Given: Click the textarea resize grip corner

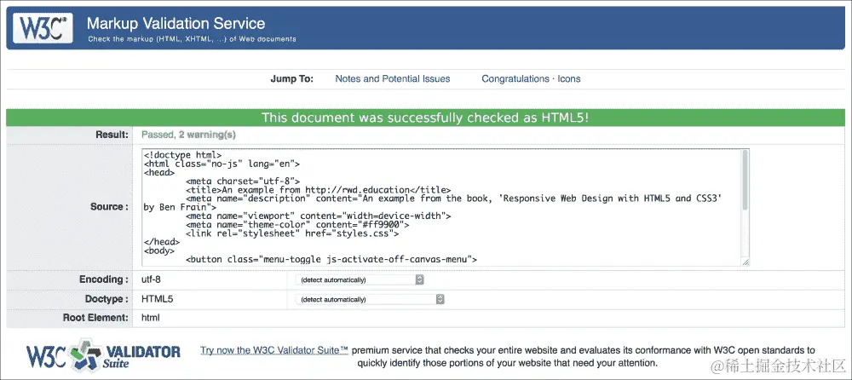Looking at the screenshot, I should tap(745, 262).
